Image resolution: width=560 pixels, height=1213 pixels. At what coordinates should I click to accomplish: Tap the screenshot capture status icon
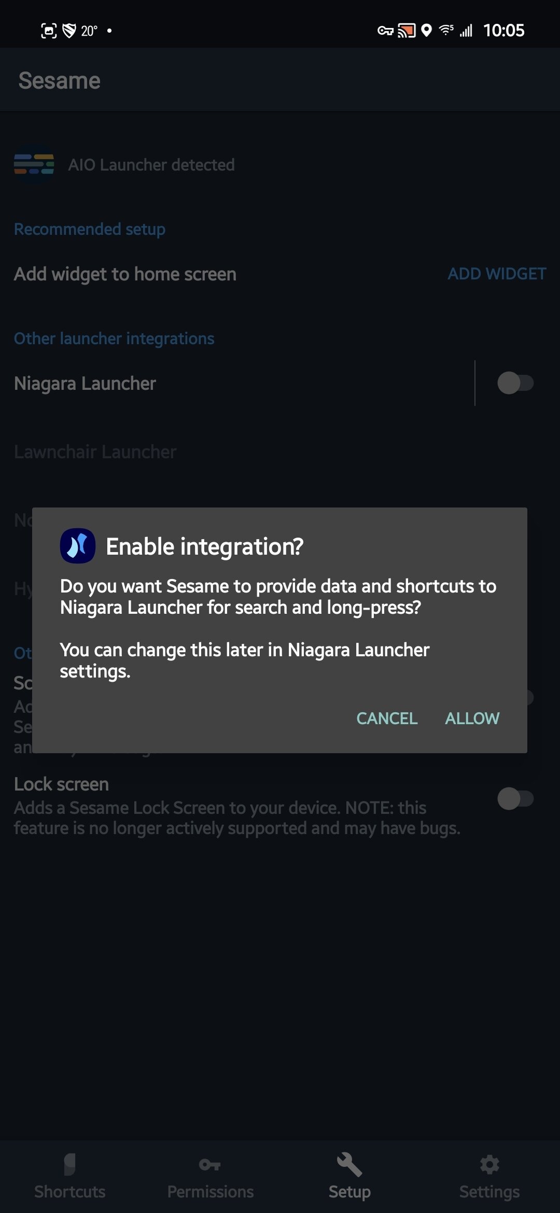pyautogui.click(x=49, y=31)
